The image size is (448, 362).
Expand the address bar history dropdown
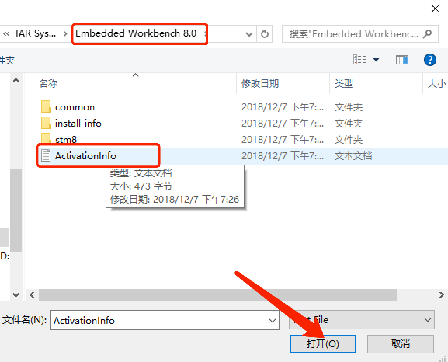click(x=249, y=34)
